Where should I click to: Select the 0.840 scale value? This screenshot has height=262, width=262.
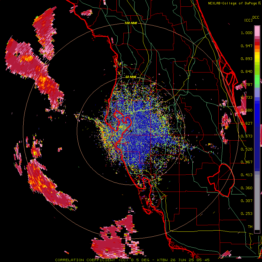coord(247,72)
